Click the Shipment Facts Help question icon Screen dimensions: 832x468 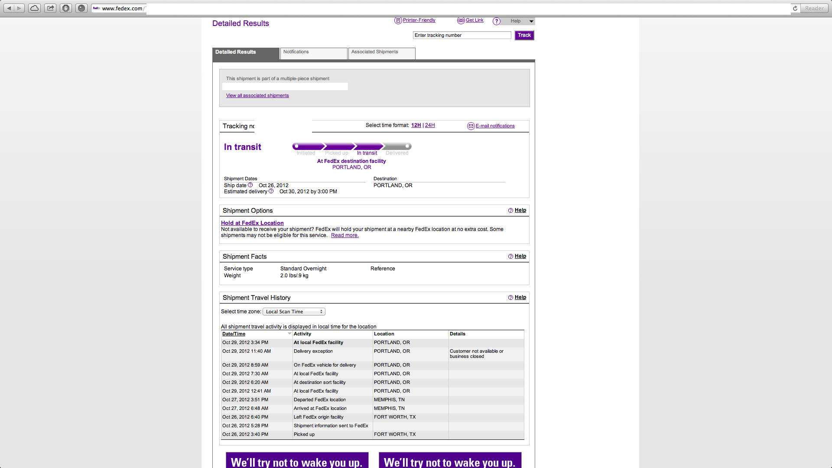click(510, 257)
